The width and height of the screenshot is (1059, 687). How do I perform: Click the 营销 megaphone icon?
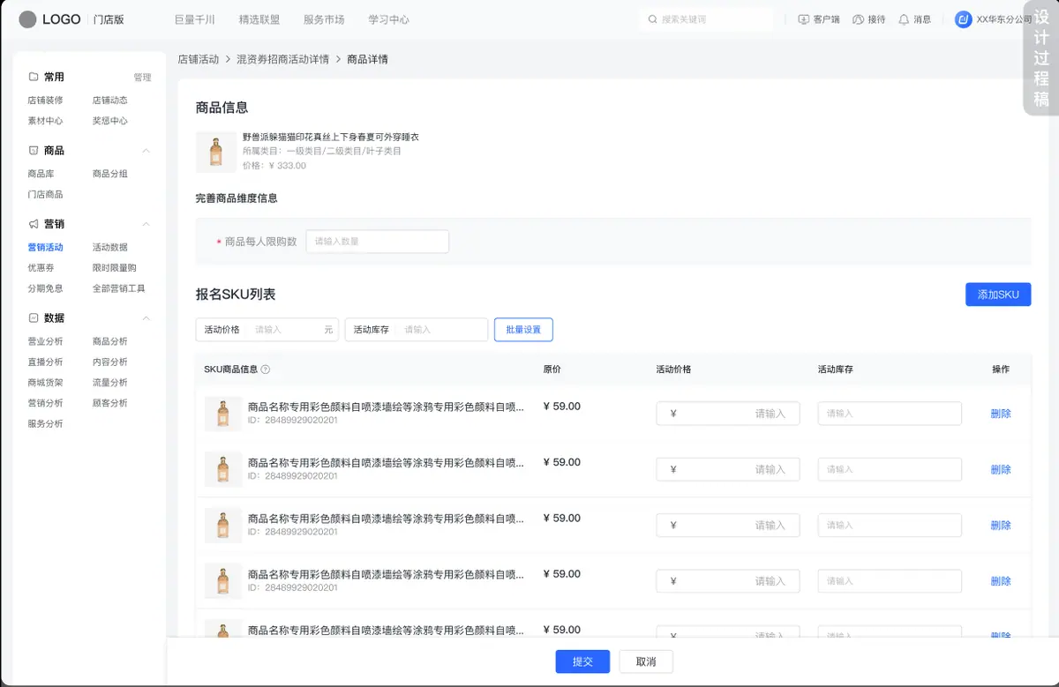point(34,224)
